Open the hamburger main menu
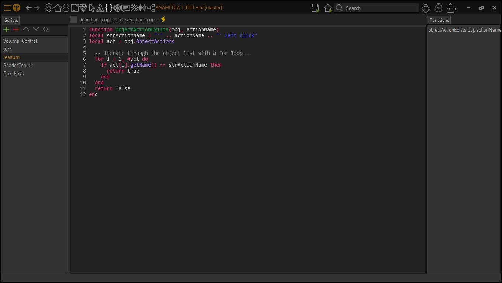 coord(7,8)
